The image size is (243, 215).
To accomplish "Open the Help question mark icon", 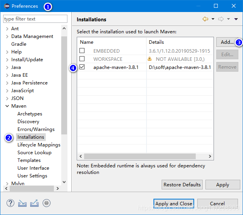I will click(10, 203).
